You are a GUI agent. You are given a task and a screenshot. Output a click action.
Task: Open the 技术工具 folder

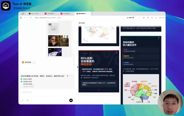coord(130,18)
